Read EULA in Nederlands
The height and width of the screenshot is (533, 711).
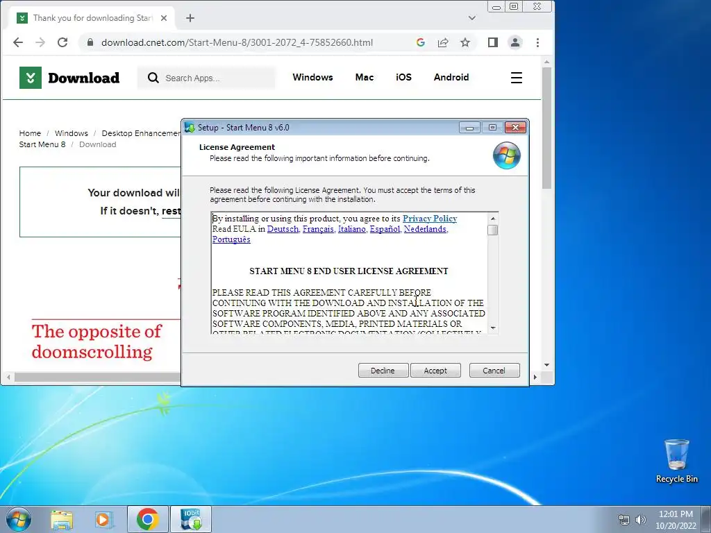(x=426, y=229)
